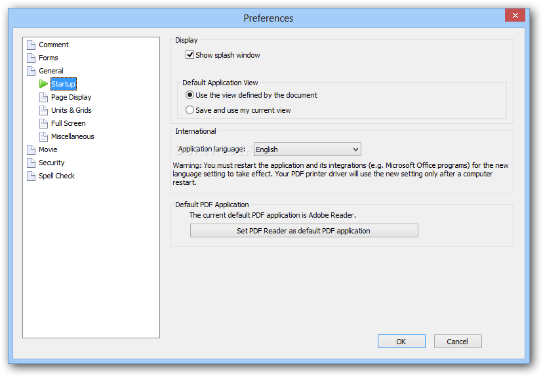Click the Miscellaneous document icon
Image resolution: width=543 pixels, height=377 pixels.
click(x=44, y=137)
